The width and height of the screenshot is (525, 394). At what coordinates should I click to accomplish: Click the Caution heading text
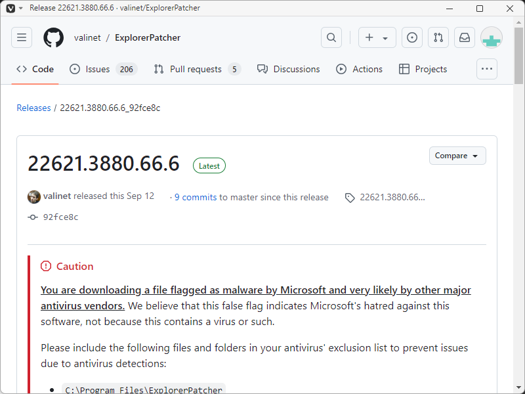click(75, 267)
